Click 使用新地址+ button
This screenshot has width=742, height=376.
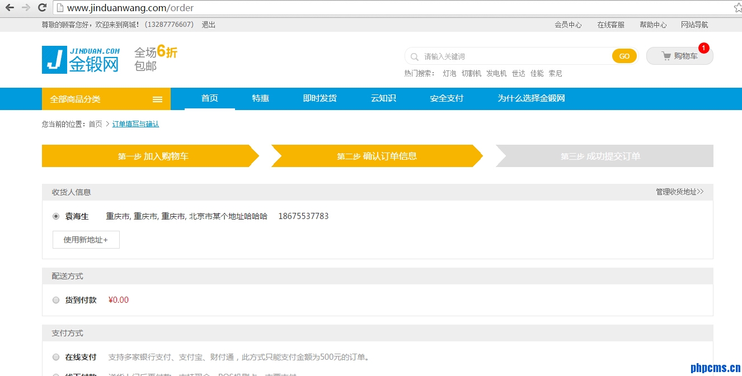tap(86, 240)
